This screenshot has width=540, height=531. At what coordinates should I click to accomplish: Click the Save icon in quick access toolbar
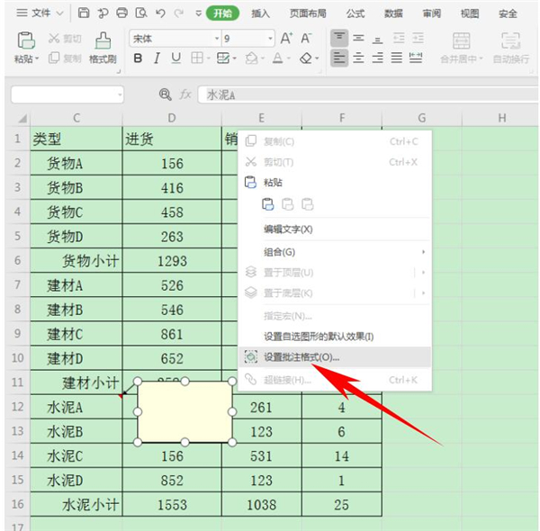[84, 13]
